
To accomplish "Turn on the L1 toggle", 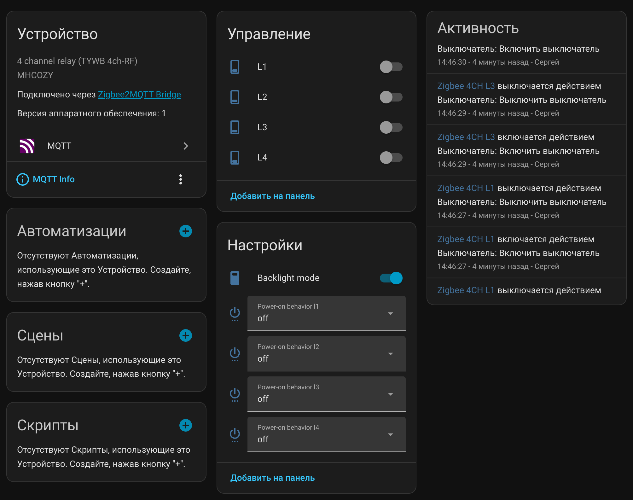I will [391, 67].
